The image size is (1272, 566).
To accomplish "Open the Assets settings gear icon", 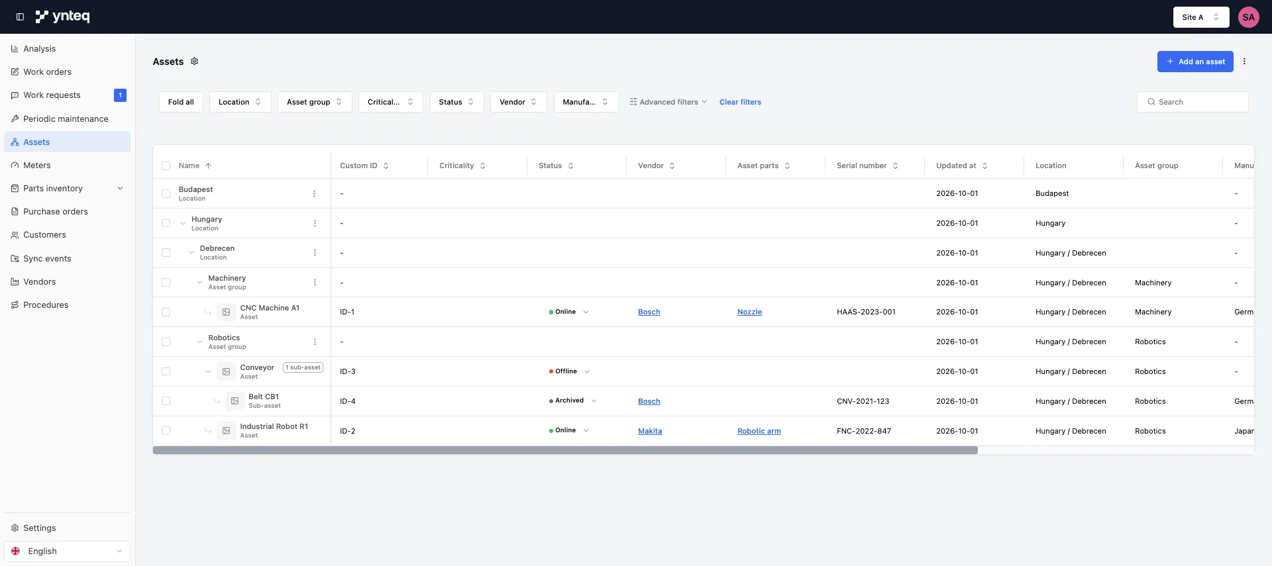I will (x=194, y=62).
